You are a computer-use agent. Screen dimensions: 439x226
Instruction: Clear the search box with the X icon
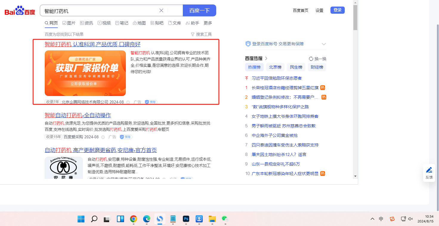click(x=161, y=10)
